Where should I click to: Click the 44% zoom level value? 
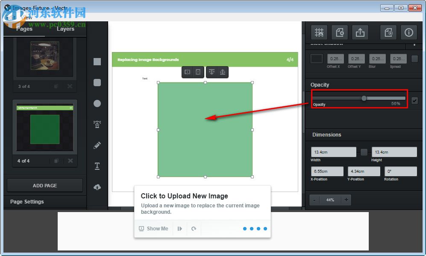point(330,200)
